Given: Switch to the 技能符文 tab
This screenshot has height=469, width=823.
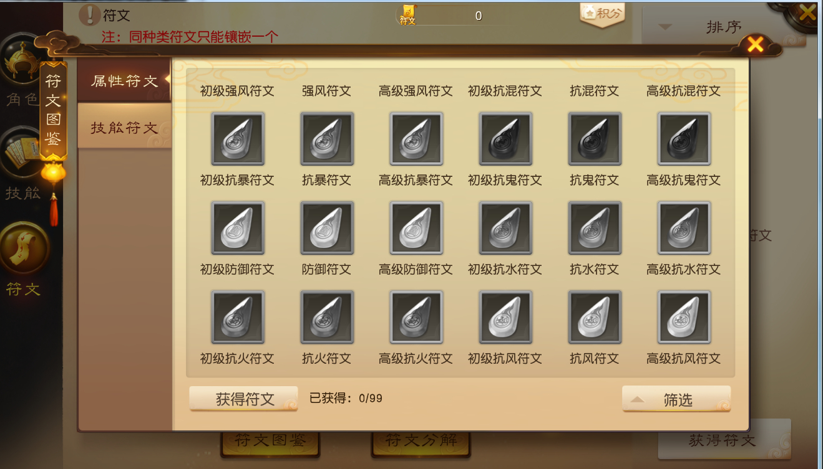Looking at the screenshot, I should coord(124,126).
